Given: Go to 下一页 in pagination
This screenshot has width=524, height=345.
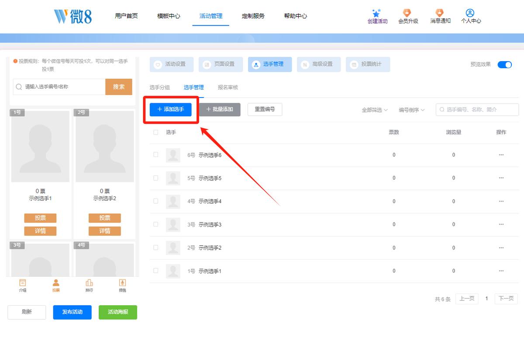Looking at the screenshot, I should (507, 299).
